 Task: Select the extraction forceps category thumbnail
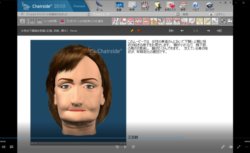pos(161,21)
